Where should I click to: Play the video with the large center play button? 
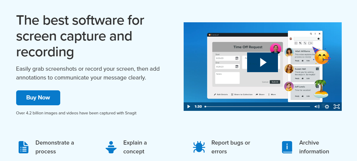(x=262, y=62)
